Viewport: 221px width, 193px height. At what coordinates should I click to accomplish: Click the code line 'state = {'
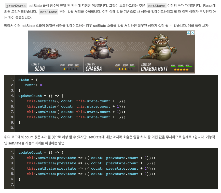tap(28, 80)
